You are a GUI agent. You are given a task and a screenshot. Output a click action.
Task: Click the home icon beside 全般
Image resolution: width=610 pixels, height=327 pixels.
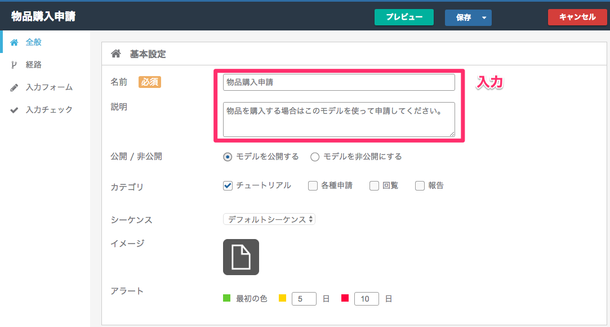click(15, 42)
